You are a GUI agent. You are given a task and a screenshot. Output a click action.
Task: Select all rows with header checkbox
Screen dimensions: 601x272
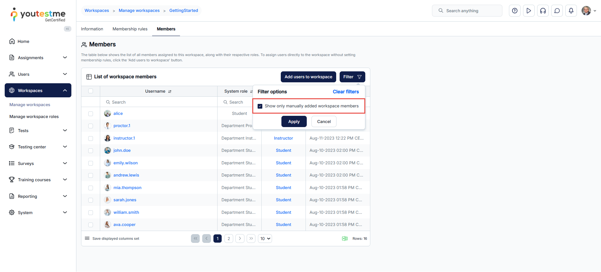click(x=90, y=91)
